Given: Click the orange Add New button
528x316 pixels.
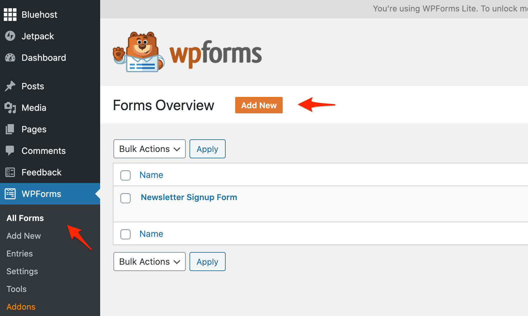Looking at the screenshot, I should (x=259, y=105).
